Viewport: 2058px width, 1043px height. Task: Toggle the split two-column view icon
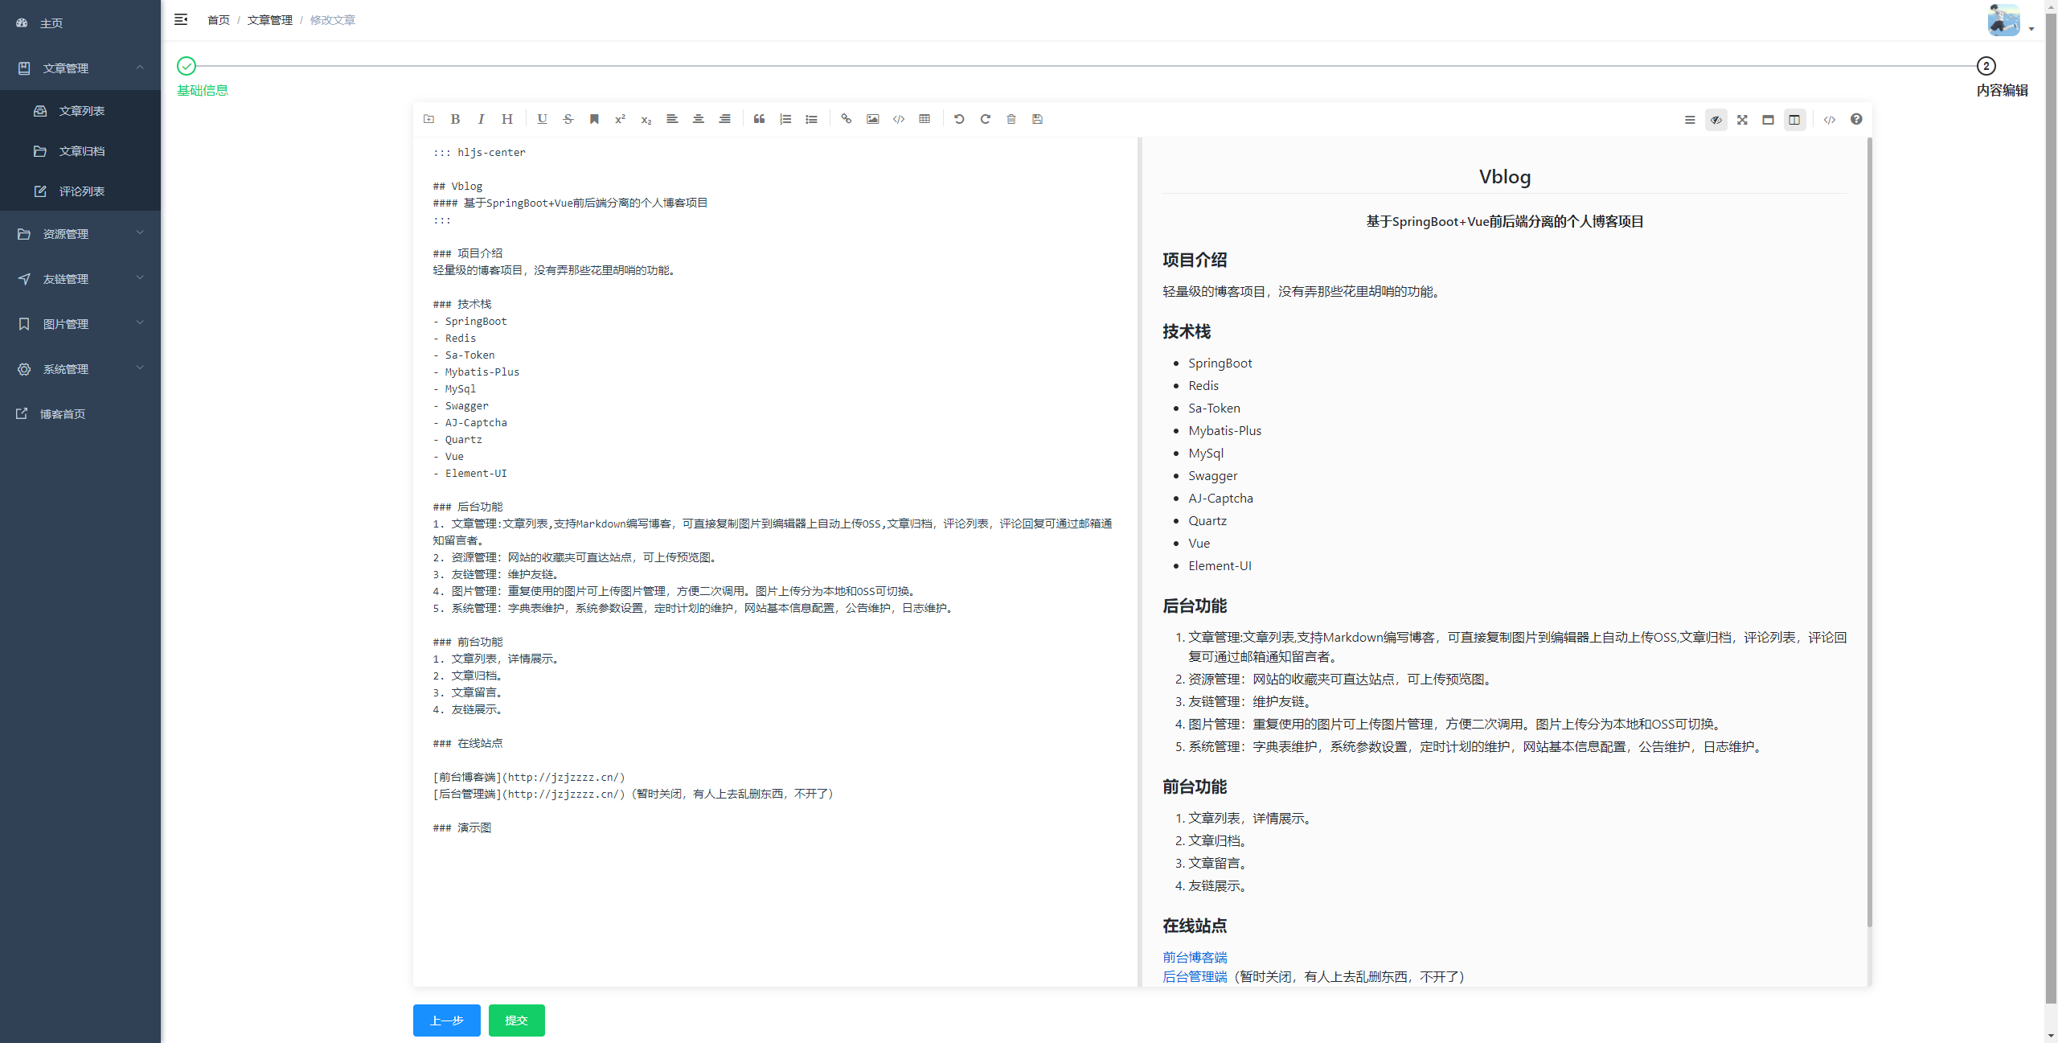point(1794,120)
